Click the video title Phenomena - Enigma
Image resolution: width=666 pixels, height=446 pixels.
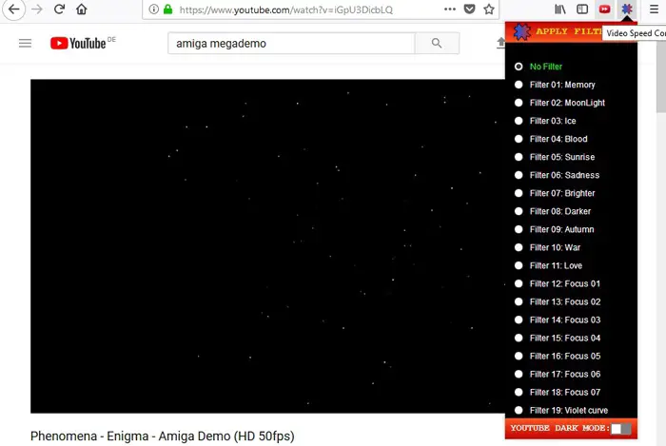(163, 436)
